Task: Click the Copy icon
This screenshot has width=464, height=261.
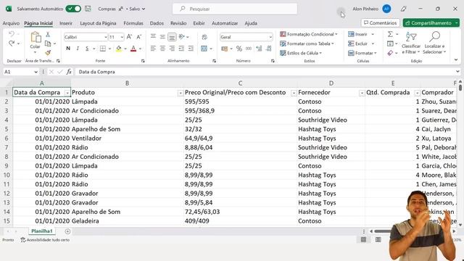Action: (x=48, y=43)
